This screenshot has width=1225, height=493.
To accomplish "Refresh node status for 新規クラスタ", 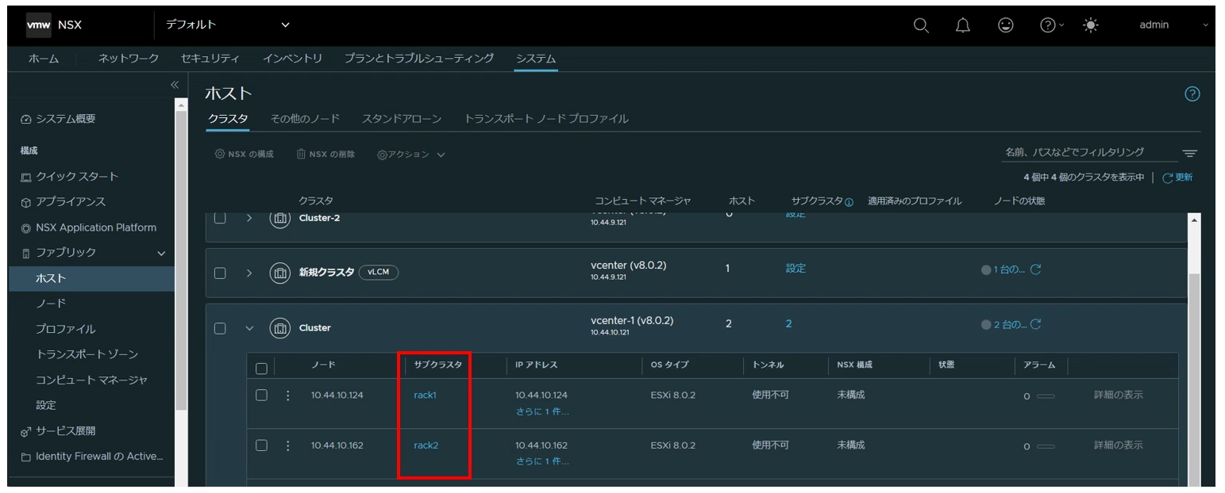I will (x=1035, y=269).
